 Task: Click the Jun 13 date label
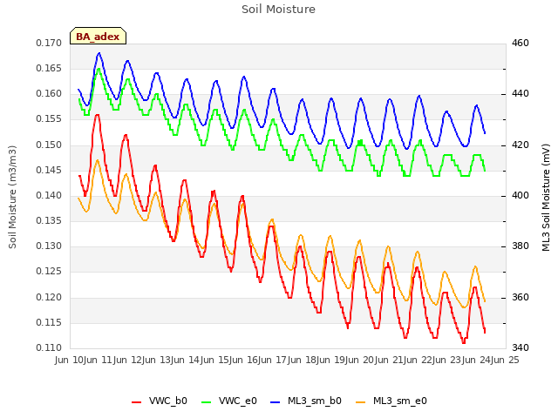coord(157,360)
